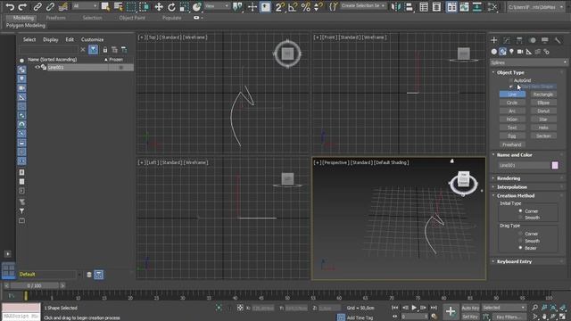Toggle Line001 visibility eye icon

tap(37, 68)
